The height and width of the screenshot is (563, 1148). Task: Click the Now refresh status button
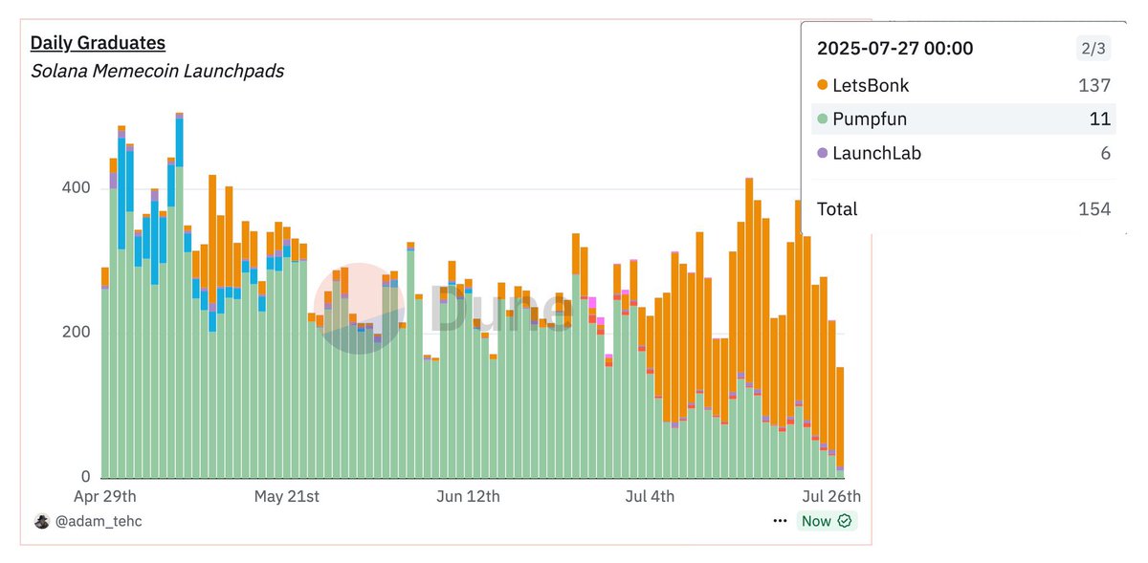coord(827,521)
